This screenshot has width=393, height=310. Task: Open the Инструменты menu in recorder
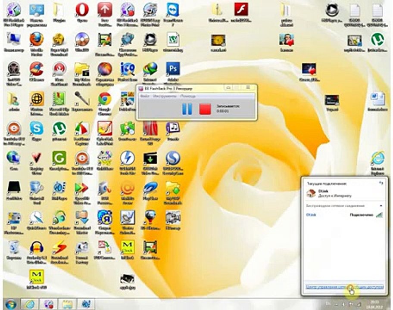coord(164,96)
